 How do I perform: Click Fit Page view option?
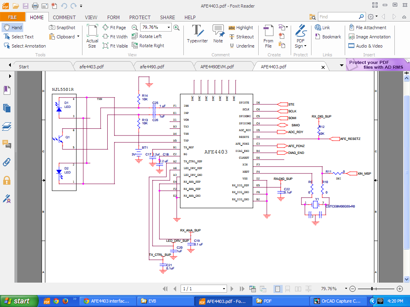click(x=114, y=28)
